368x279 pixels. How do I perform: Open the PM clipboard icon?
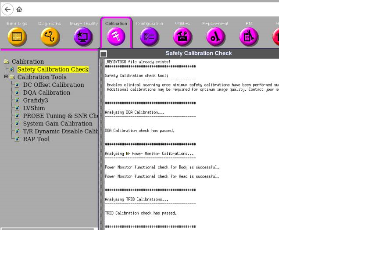pos(249,38)
